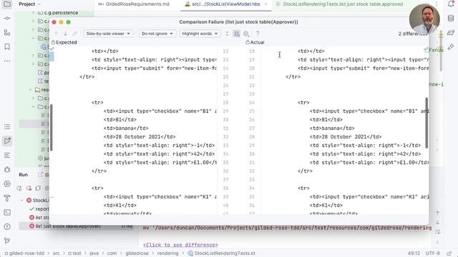Select the Run panel tab
The image size is (458, 257).
tap(24, 174)
